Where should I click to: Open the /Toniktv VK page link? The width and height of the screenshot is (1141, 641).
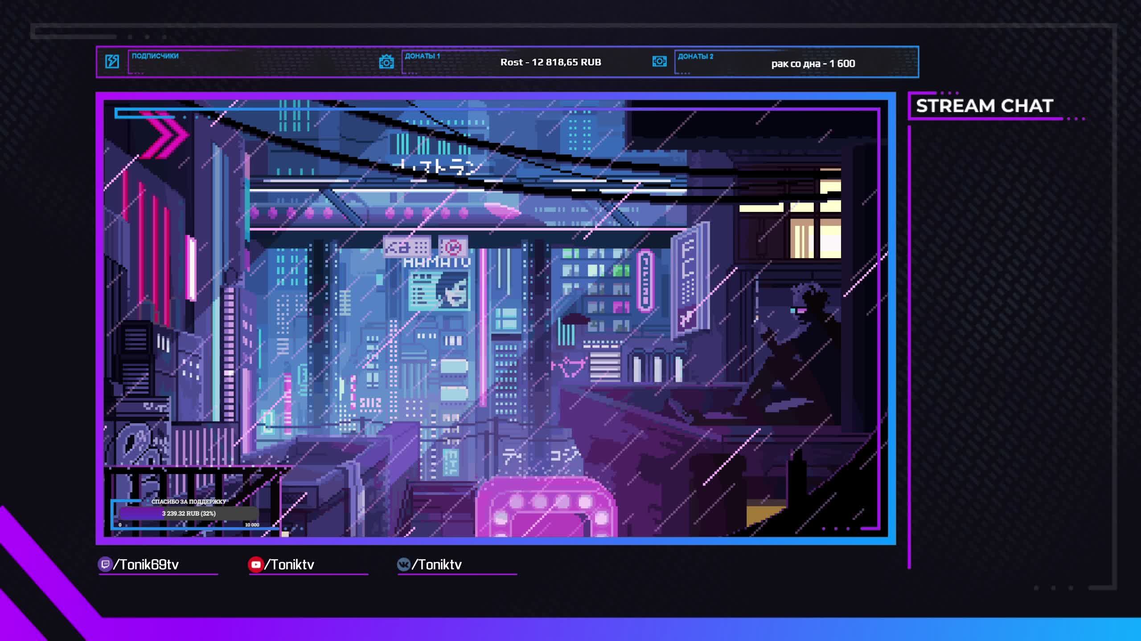(x=437, y=564)
